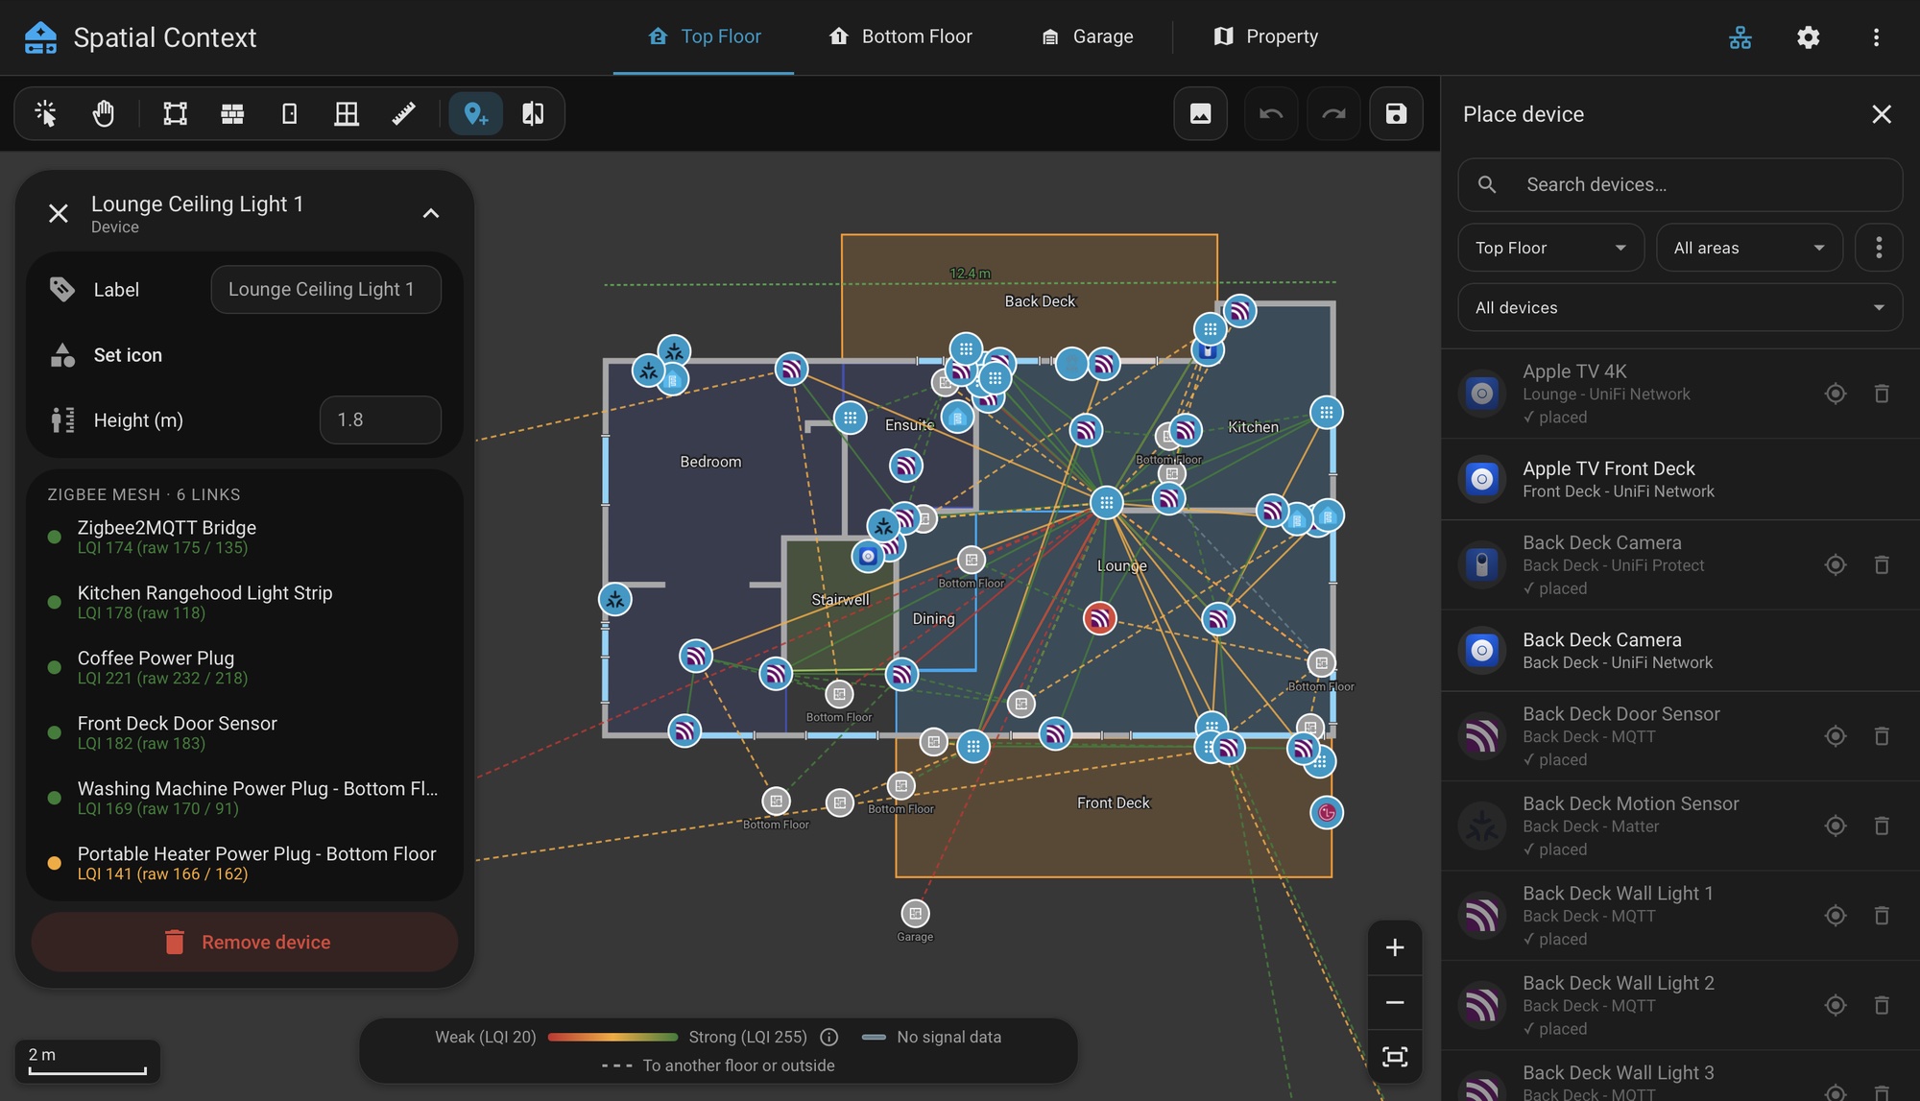Open the network hub icon in header
Image resolution: width=1920 pixels, height=1101 pixels.
pos(1740,37)
